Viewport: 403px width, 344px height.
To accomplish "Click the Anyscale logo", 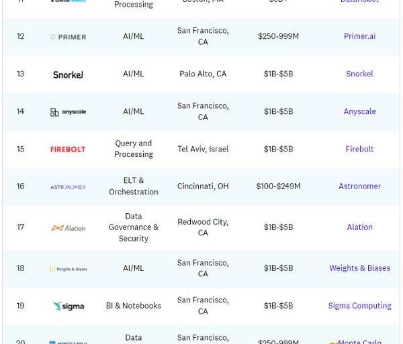I will [x=68, y=112].
